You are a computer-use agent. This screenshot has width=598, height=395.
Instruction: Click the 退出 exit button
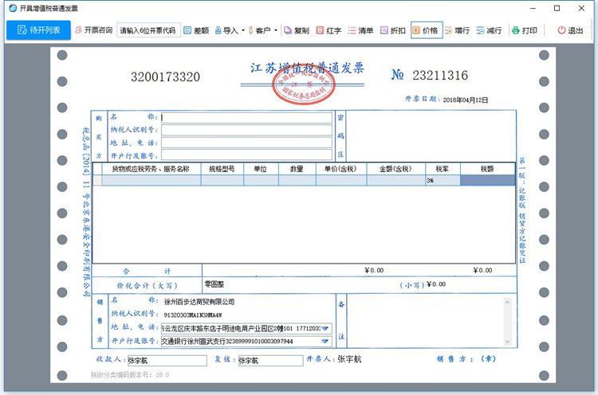tap(570, 30)
